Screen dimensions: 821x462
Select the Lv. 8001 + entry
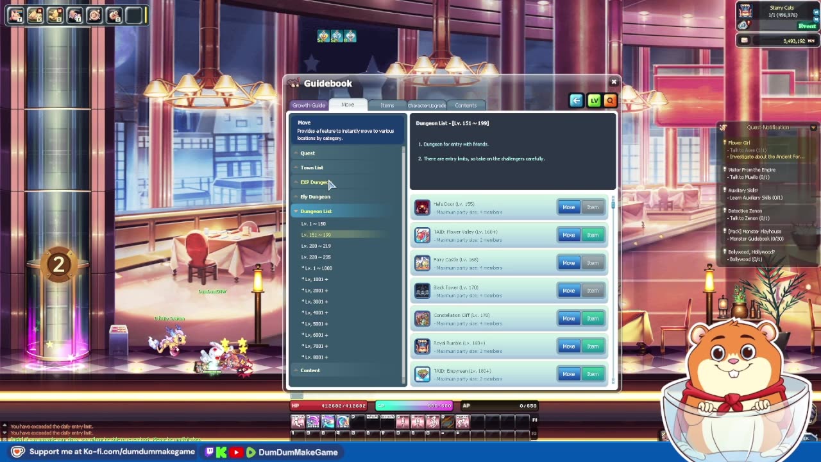(315, 357)
